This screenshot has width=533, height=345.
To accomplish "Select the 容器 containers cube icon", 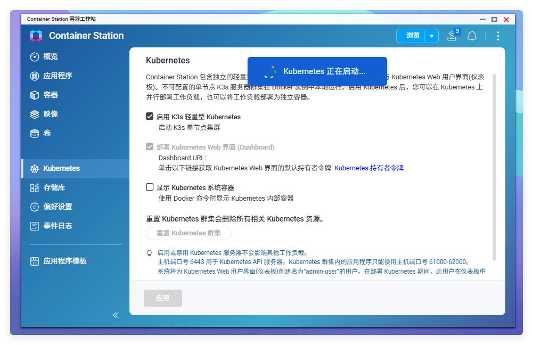I will pos(35,95).
